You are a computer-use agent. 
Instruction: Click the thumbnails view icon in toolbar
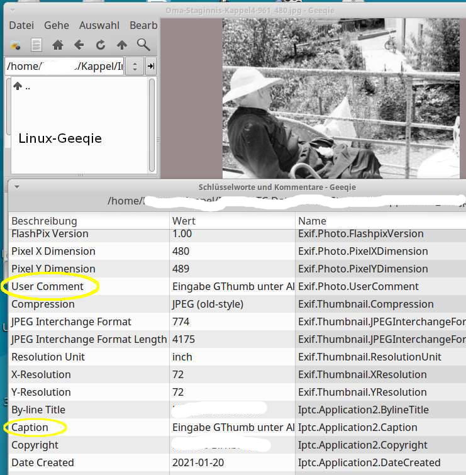pyautogui.click(x=15, y=45)
